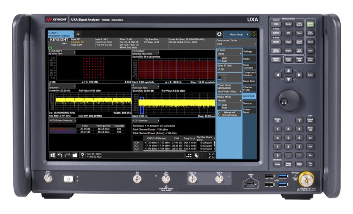This screenshot has width=353, height=214.
Task: Open the Meas Setup menu dropdown
Action: tap(237, 34)
